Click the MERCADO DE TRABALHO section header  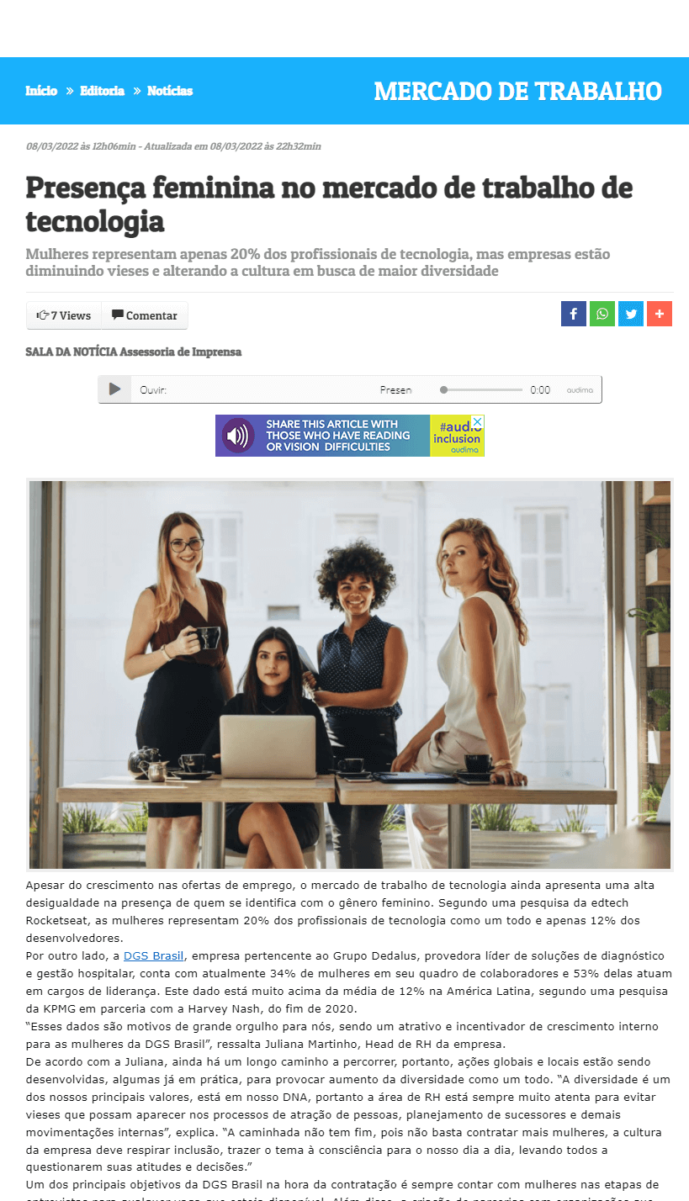coord(517,91)
